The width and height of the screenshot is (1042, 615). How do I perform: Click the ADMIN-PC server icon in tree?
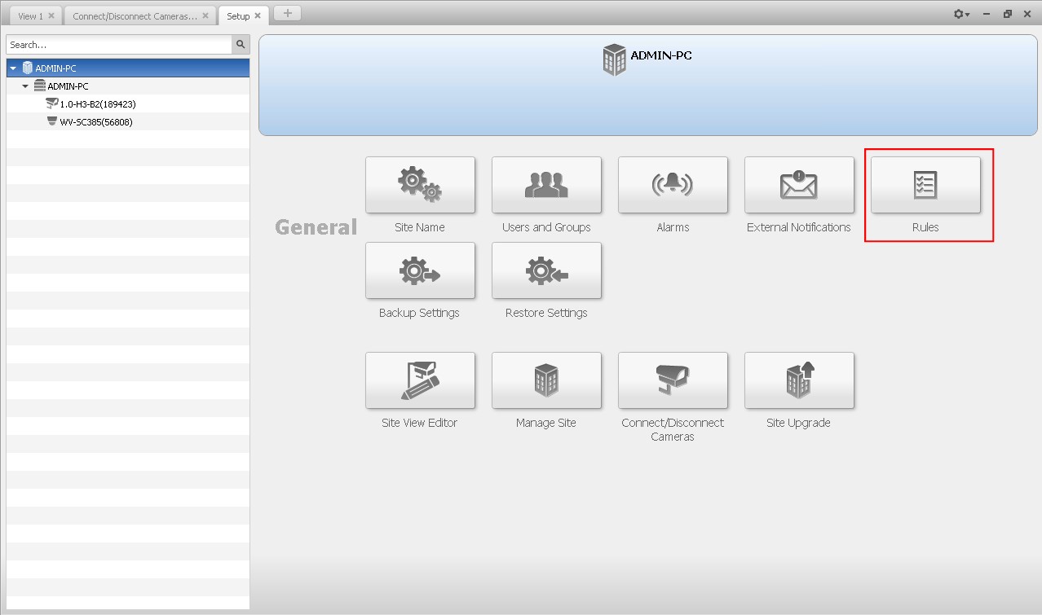point(40,86)
